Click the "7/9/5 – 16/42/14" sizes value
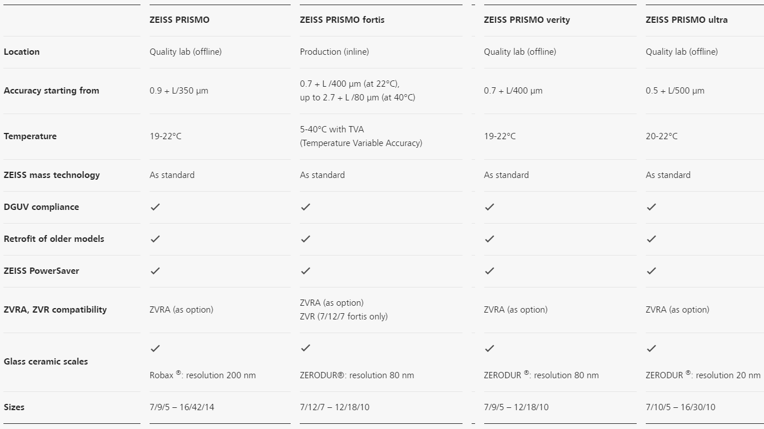 click(182, 407)
